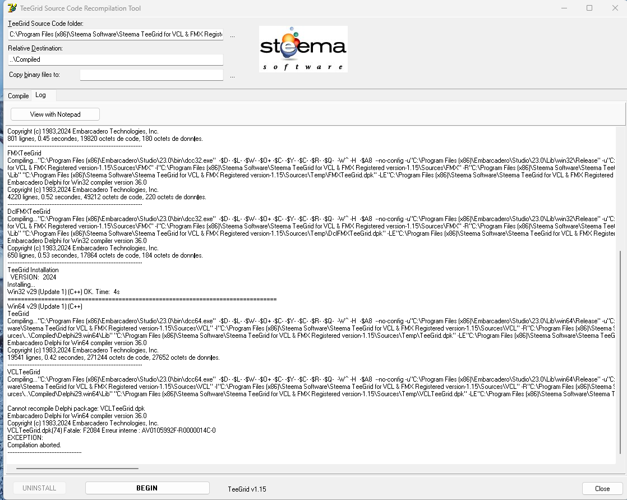This screenshot has height=500, width=627.
Task: Click the log vertical scrollbar thumb
Action: [x=620, y=352]
